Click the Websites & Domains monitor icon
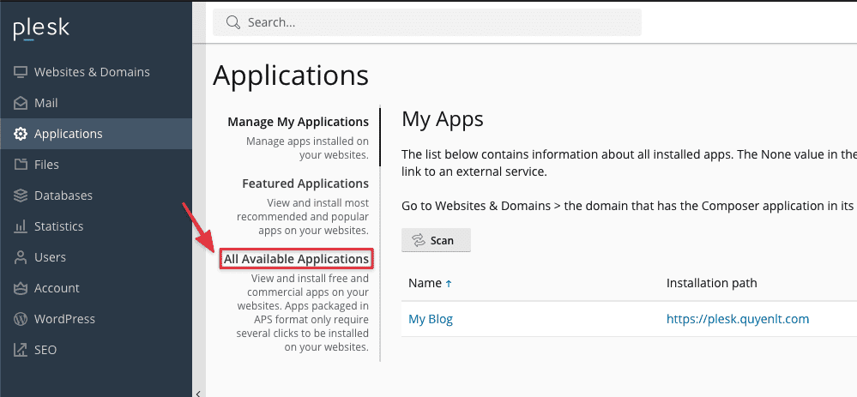This screenshot has width=857, height=397. [x=21, y=72]
